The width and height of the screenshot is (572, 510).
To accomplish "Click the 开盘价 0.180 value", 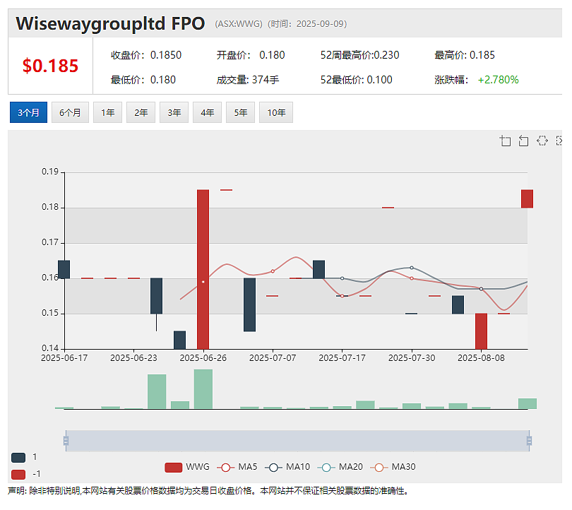I will tap(251, 55).
